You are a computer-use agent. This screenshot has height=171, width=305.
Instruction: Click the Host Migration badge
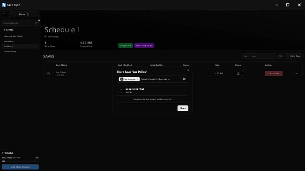click(144, 46)
